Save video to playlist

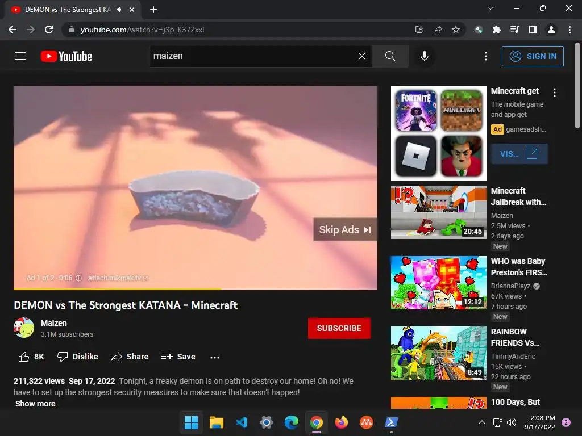point(178,357)
